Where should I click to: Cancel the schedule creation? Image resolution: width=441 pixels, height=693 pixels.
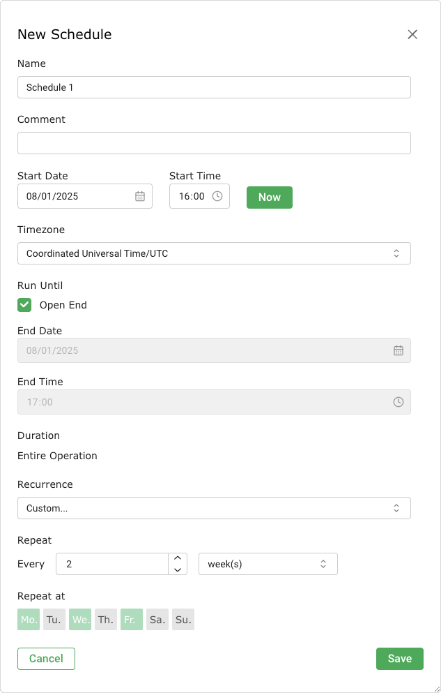pyautogui.click(x=46, y=659)
